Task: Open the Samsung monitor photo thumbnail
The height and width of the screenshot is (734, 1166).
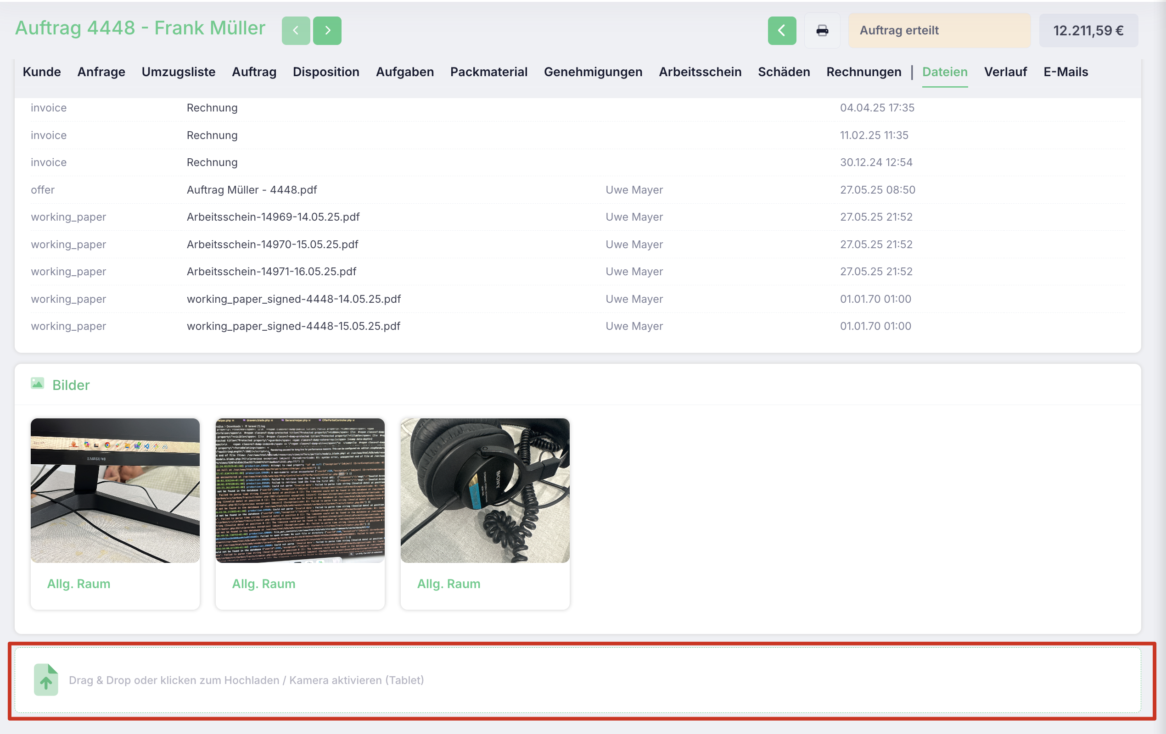Action: tap(115, 490)
